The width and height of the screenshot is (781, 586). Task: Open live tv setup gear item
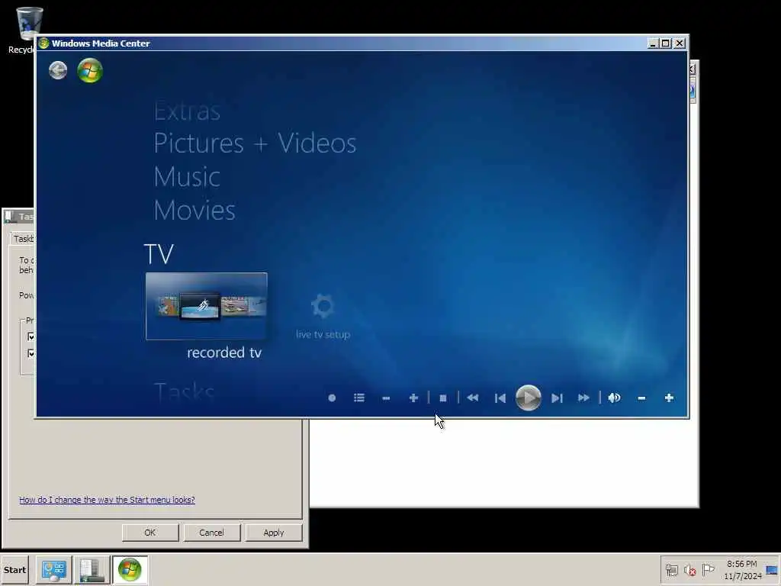323,316
